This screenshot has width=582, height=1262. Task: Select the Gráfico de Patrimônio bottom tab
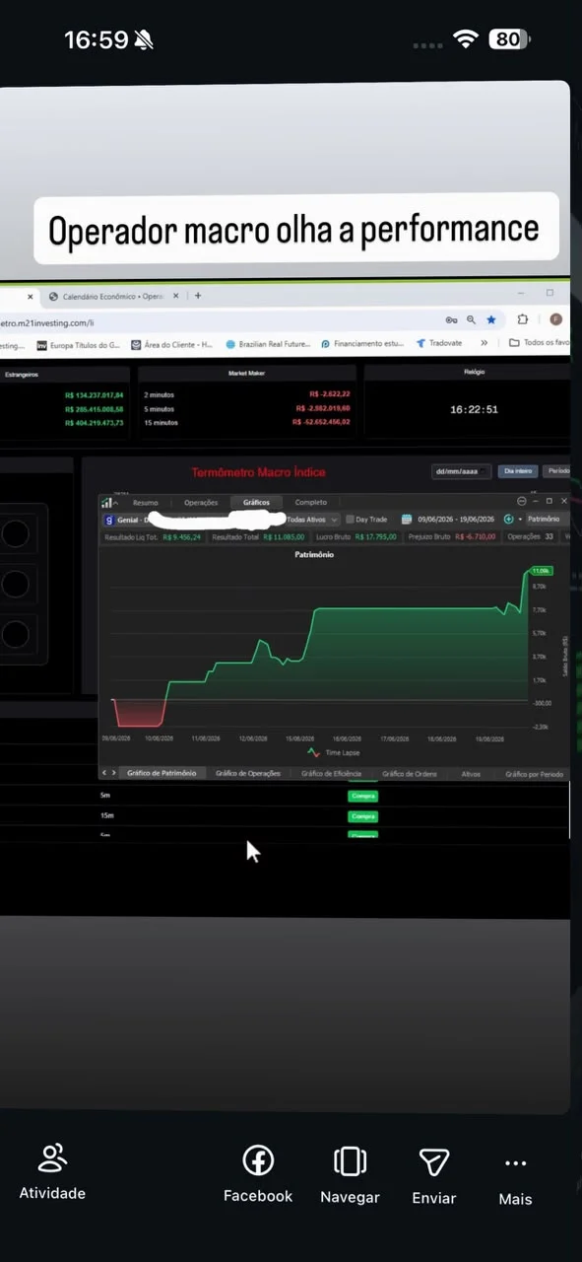tap(162, 773)
